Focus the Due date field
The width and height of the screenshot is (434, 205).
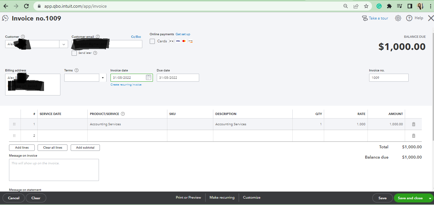click(178, 78)
